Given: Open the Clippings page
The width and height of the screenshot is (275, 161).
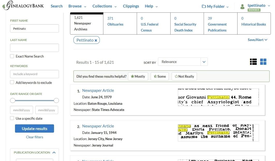Looking at the screenshot, I should point(131,6).
